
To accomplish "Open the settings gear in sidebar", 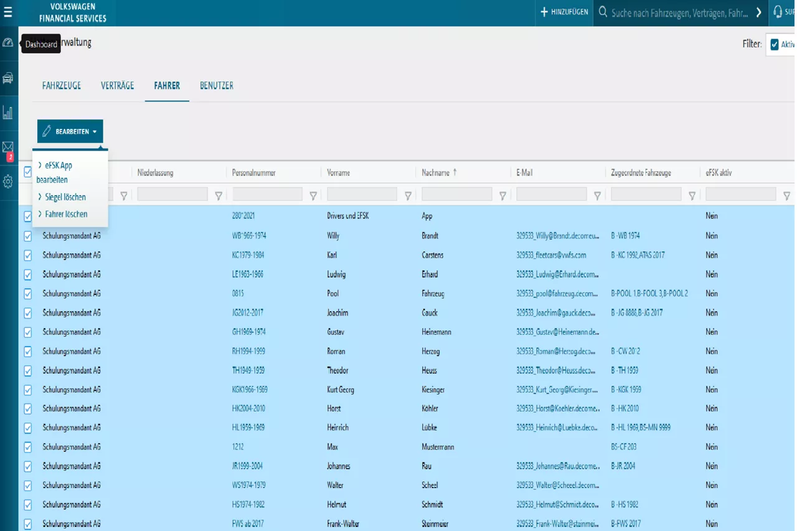I will 8,182.
